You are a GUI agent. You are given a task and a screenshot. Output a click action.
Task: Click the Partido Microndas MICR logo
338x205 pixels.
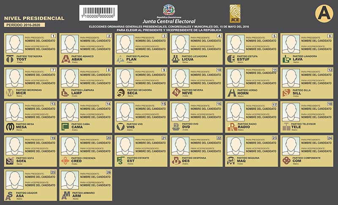tap(10, 93)
